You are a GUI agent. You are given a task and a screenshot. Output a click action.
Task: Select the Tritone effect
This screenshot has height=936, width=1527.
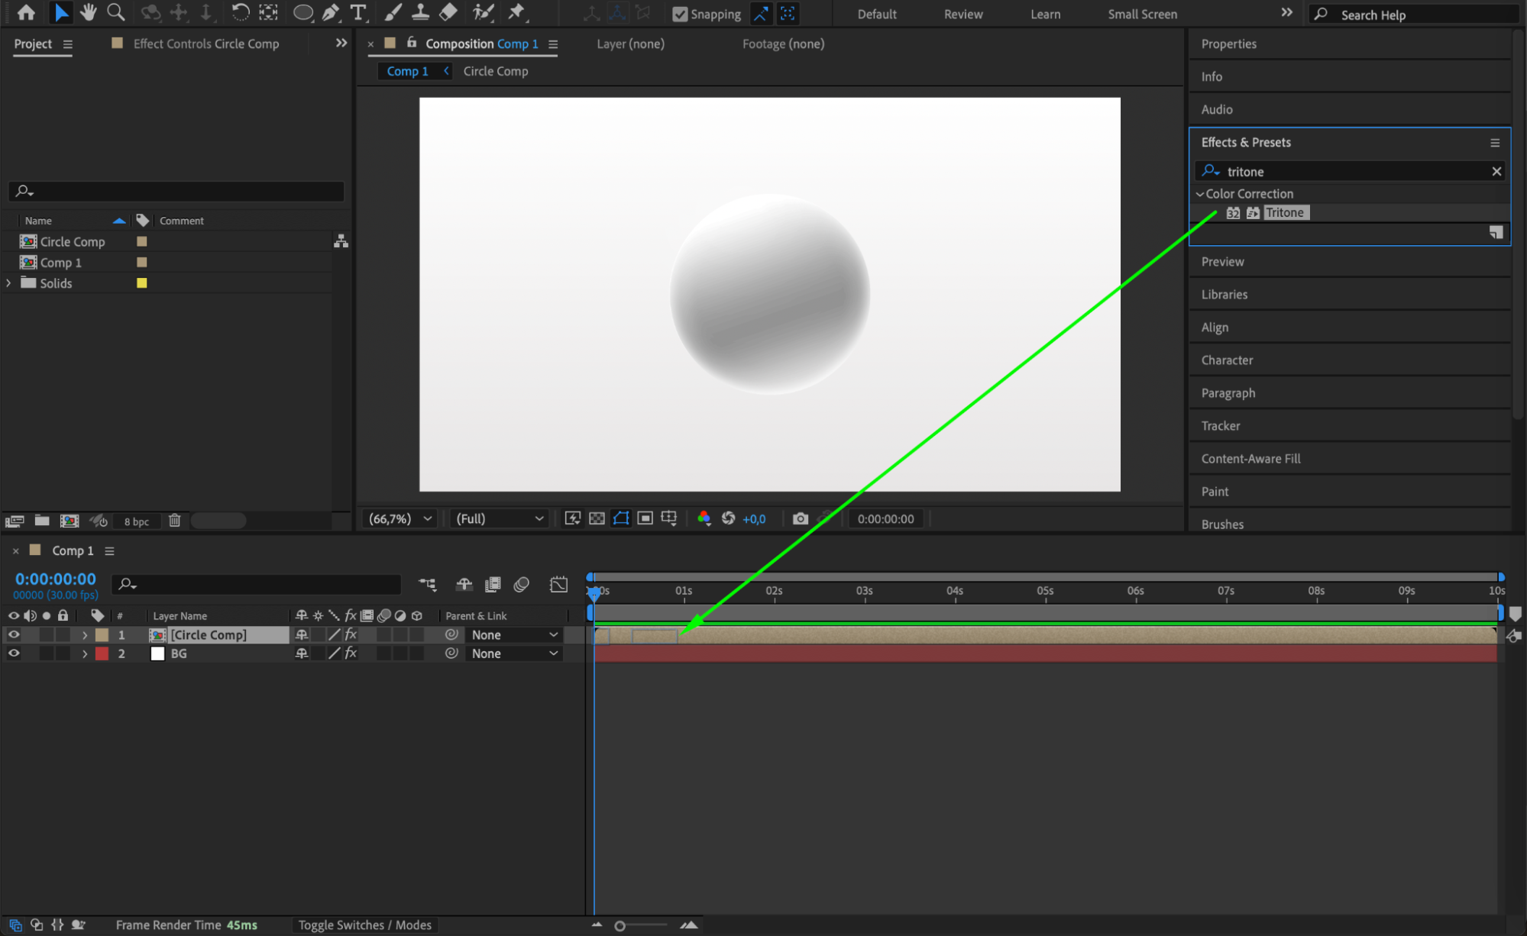pos(1284,213)
